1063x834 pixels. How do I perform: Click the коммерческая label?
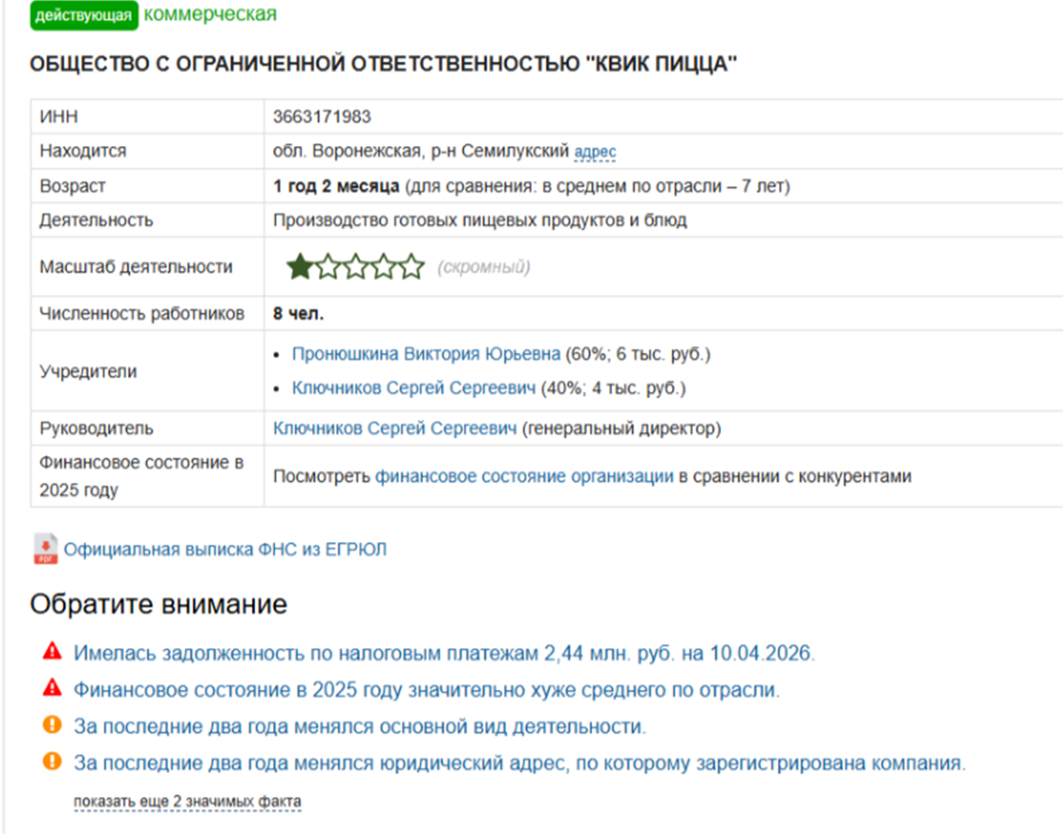tap(211, 15)
